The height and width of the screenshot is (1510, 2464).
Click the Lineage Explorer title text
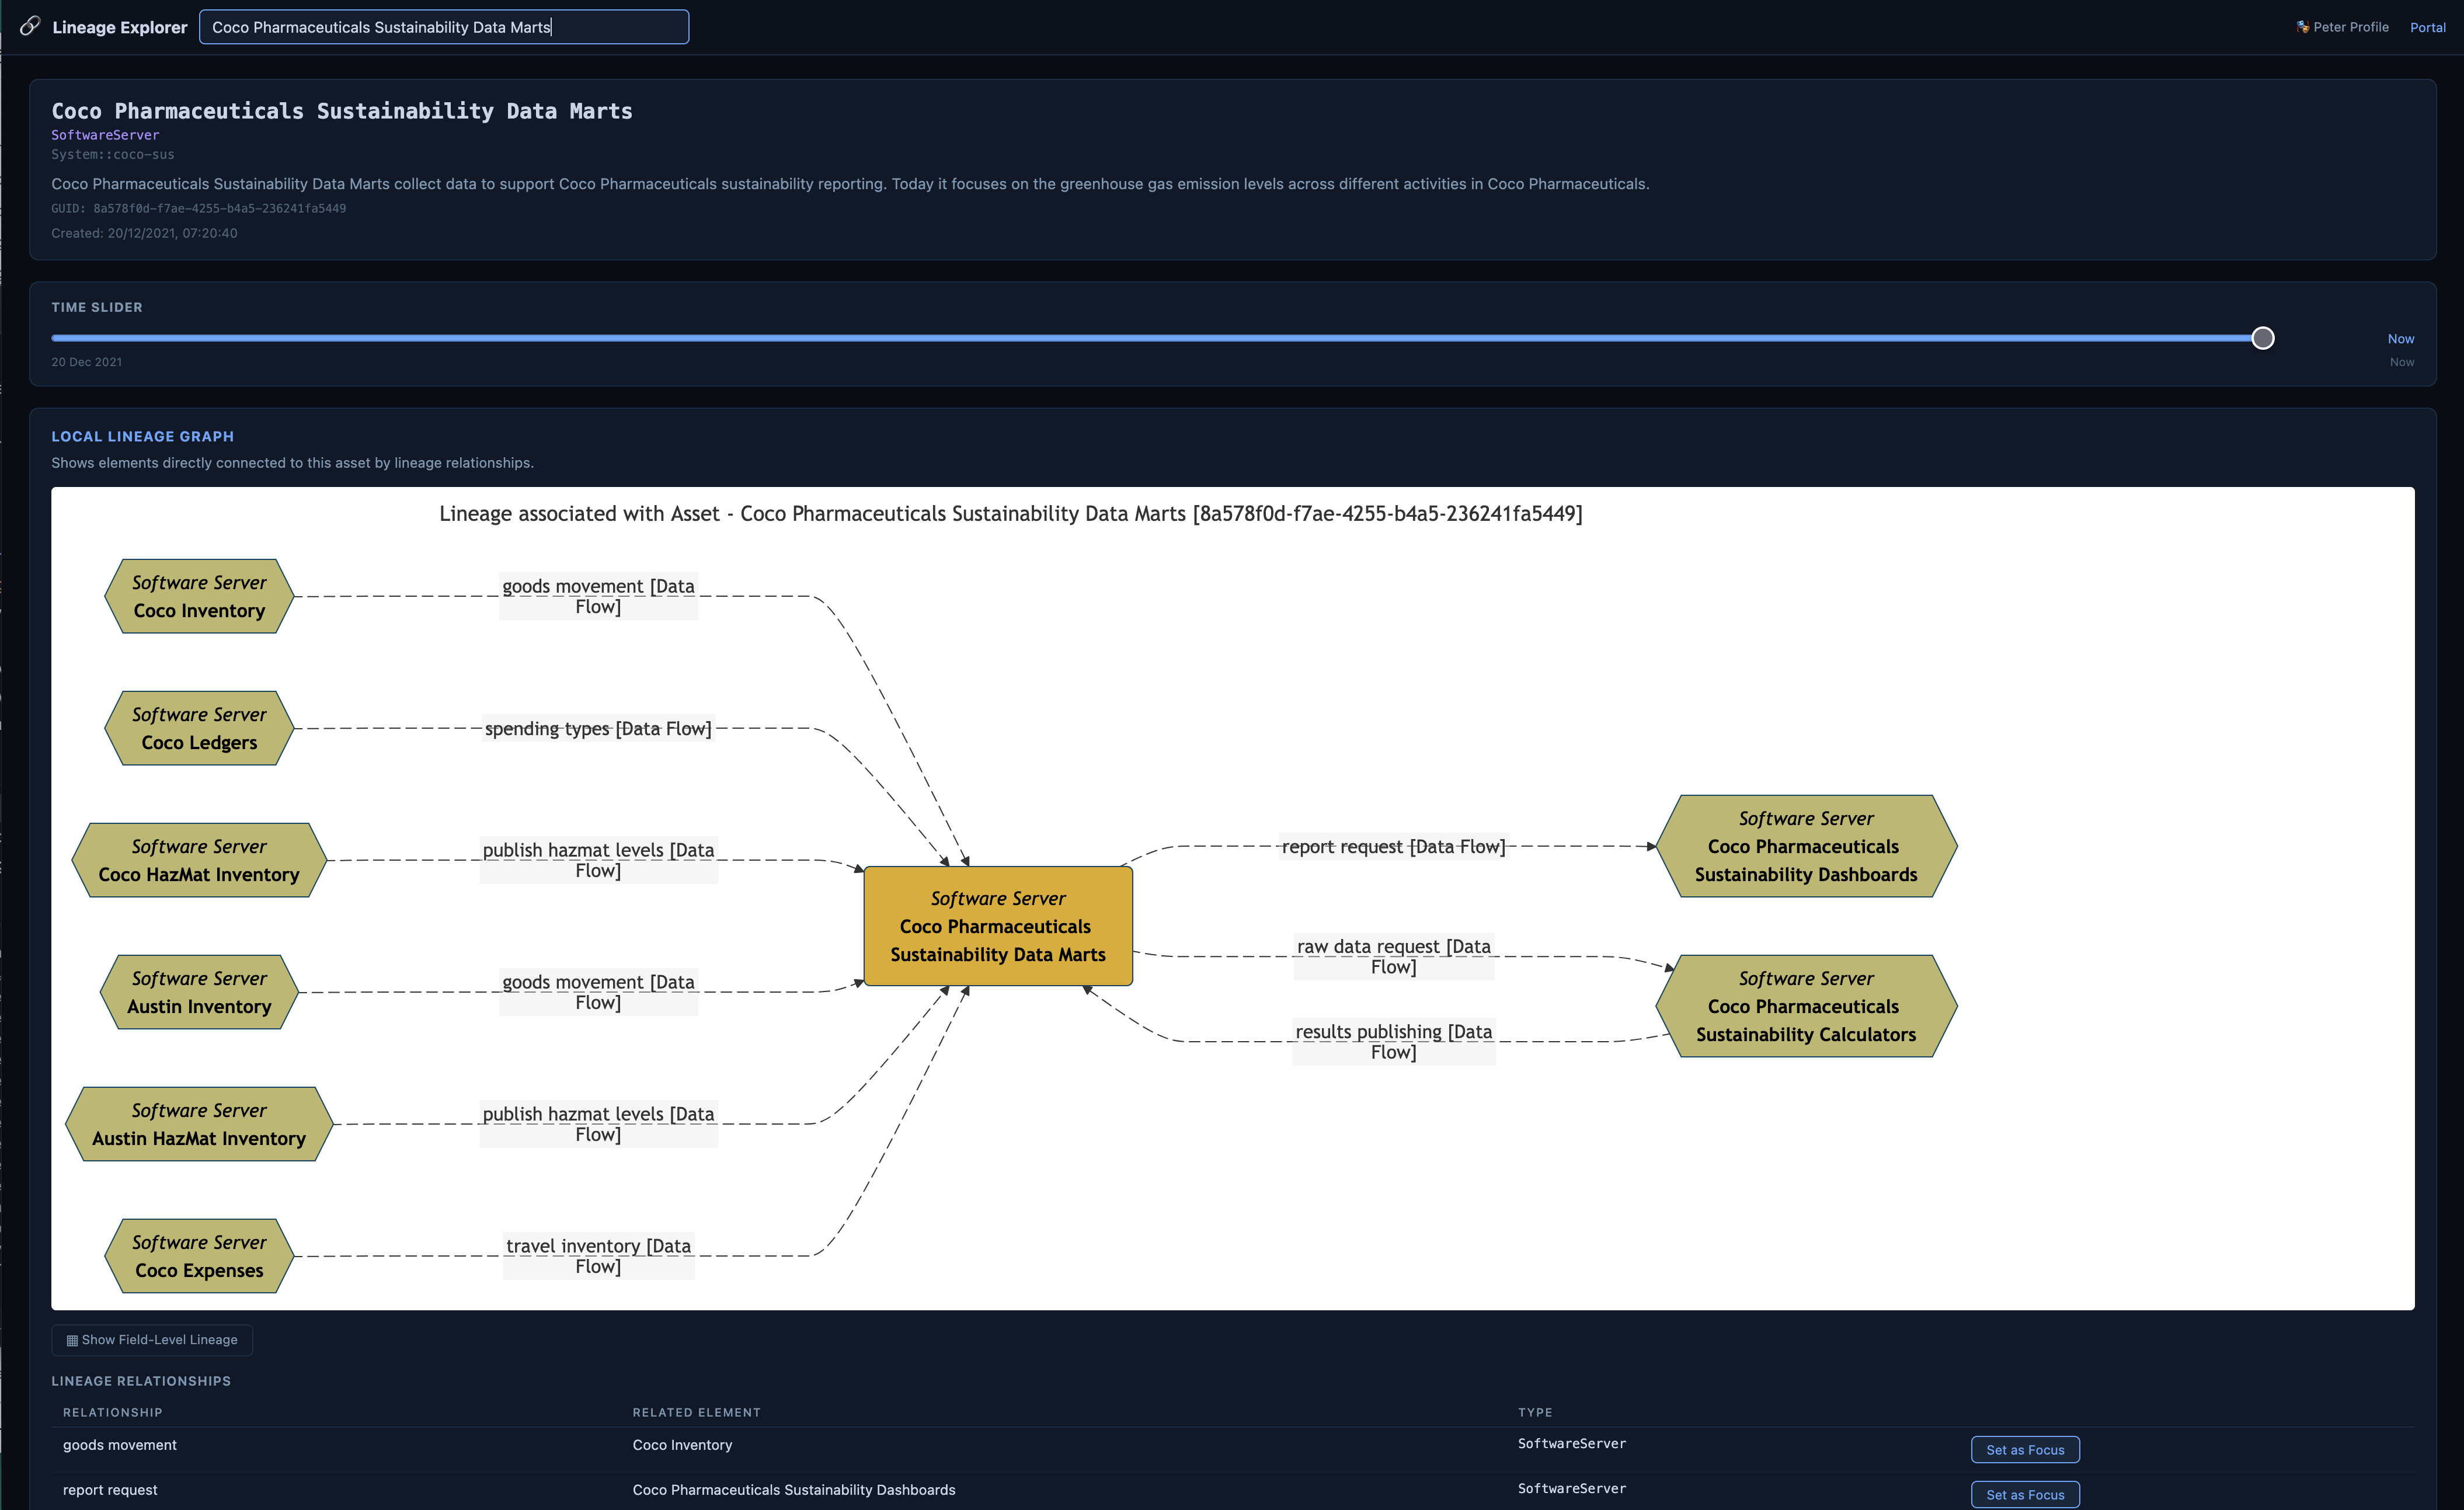pyautogui.click(x=120, y=27)
